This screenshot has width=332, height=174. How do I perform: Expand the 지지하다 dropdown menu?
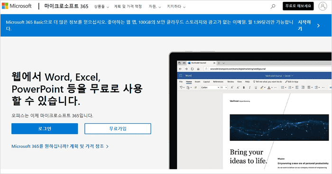coord(176,7)
